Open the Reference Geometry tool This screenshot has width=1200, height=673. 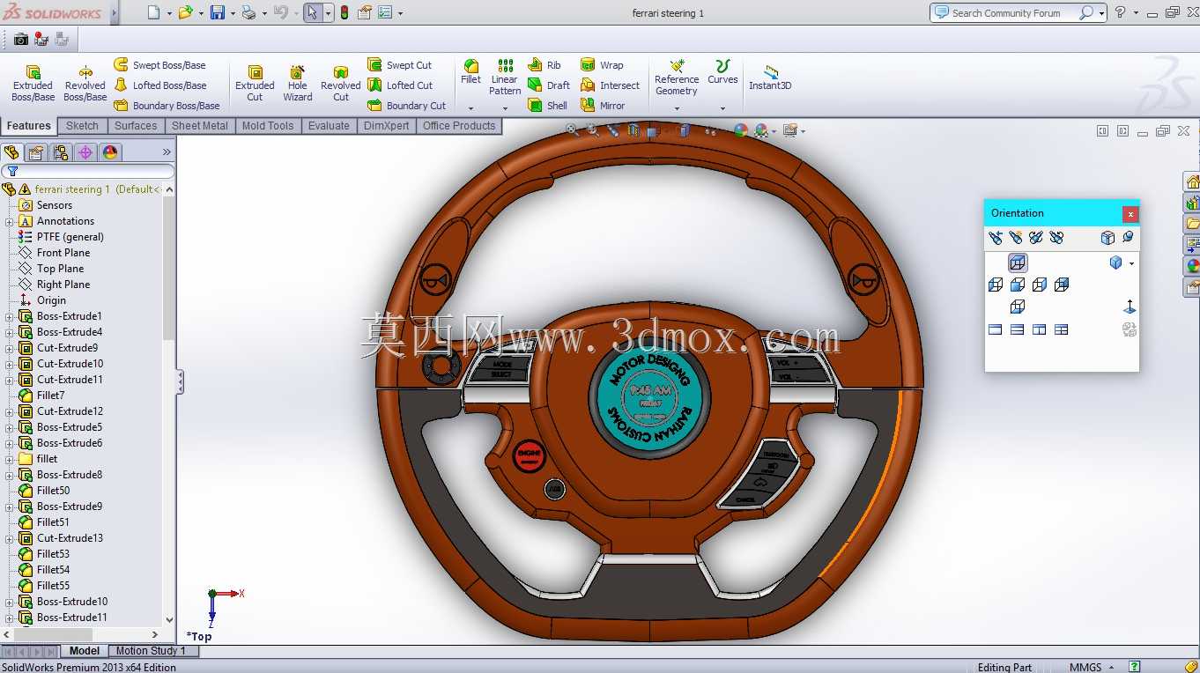click(x=677, y=77)
